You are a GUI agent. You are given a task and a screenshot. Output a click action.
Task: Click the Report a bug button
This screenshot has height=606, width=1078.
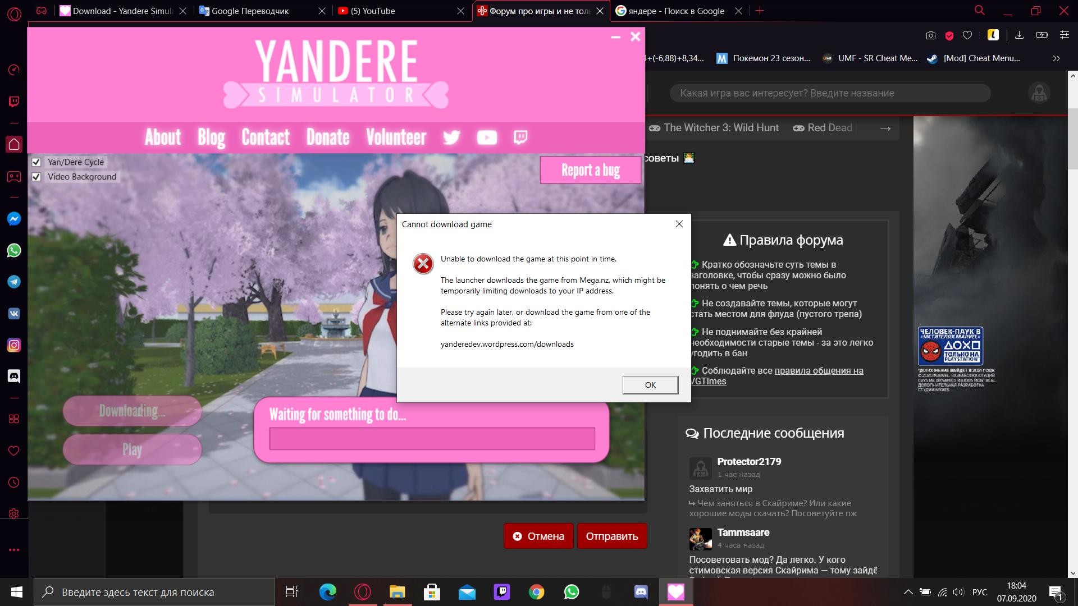(x=590, y=170)
